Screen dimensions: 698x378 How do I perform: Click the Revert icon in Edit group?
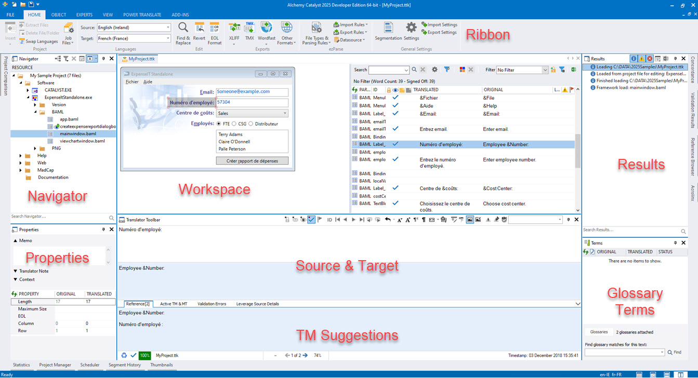click(x=199, y=28)
